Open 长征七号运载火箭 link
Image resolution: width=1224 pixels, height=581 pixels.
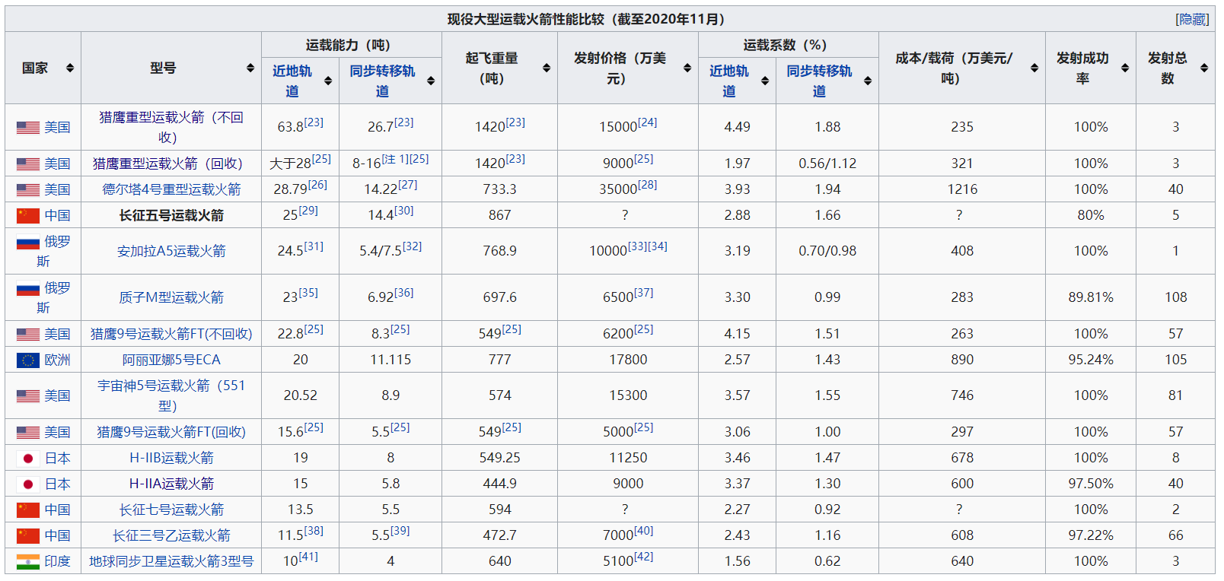[x=171, y=510]
